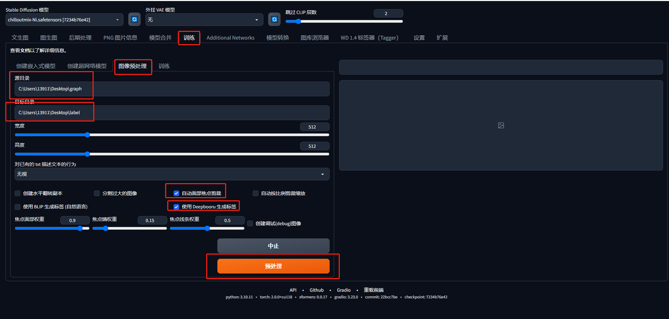The image size is (669, 319).
Task: Refresh the external VAE model list
Action: [x=275, y=20]
